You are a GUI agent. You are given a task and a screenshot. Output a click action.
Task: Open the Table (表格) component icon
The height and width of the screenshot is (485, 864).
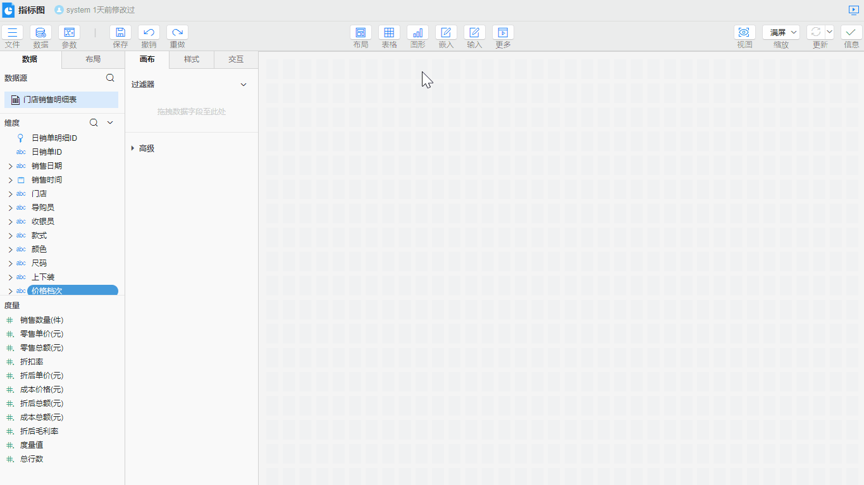389,33
